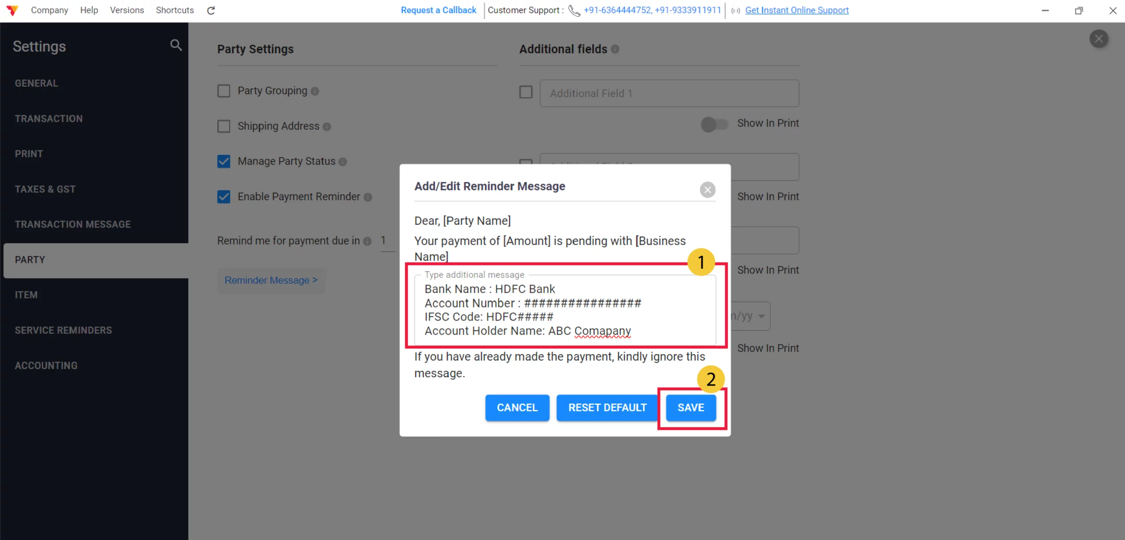Click the Vyapar logo
Viewport: 1125px width, 540px height.
point(13,10)
